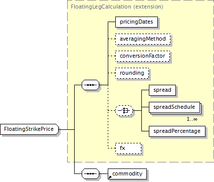Select the FloatingStrikePrice root node
214x182 pixels.
30,129
